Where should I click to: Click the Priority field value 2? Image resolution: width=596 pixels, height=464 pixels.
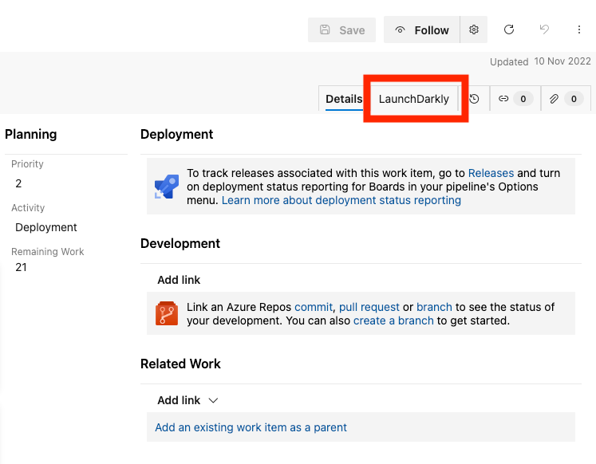coord(19,183)
